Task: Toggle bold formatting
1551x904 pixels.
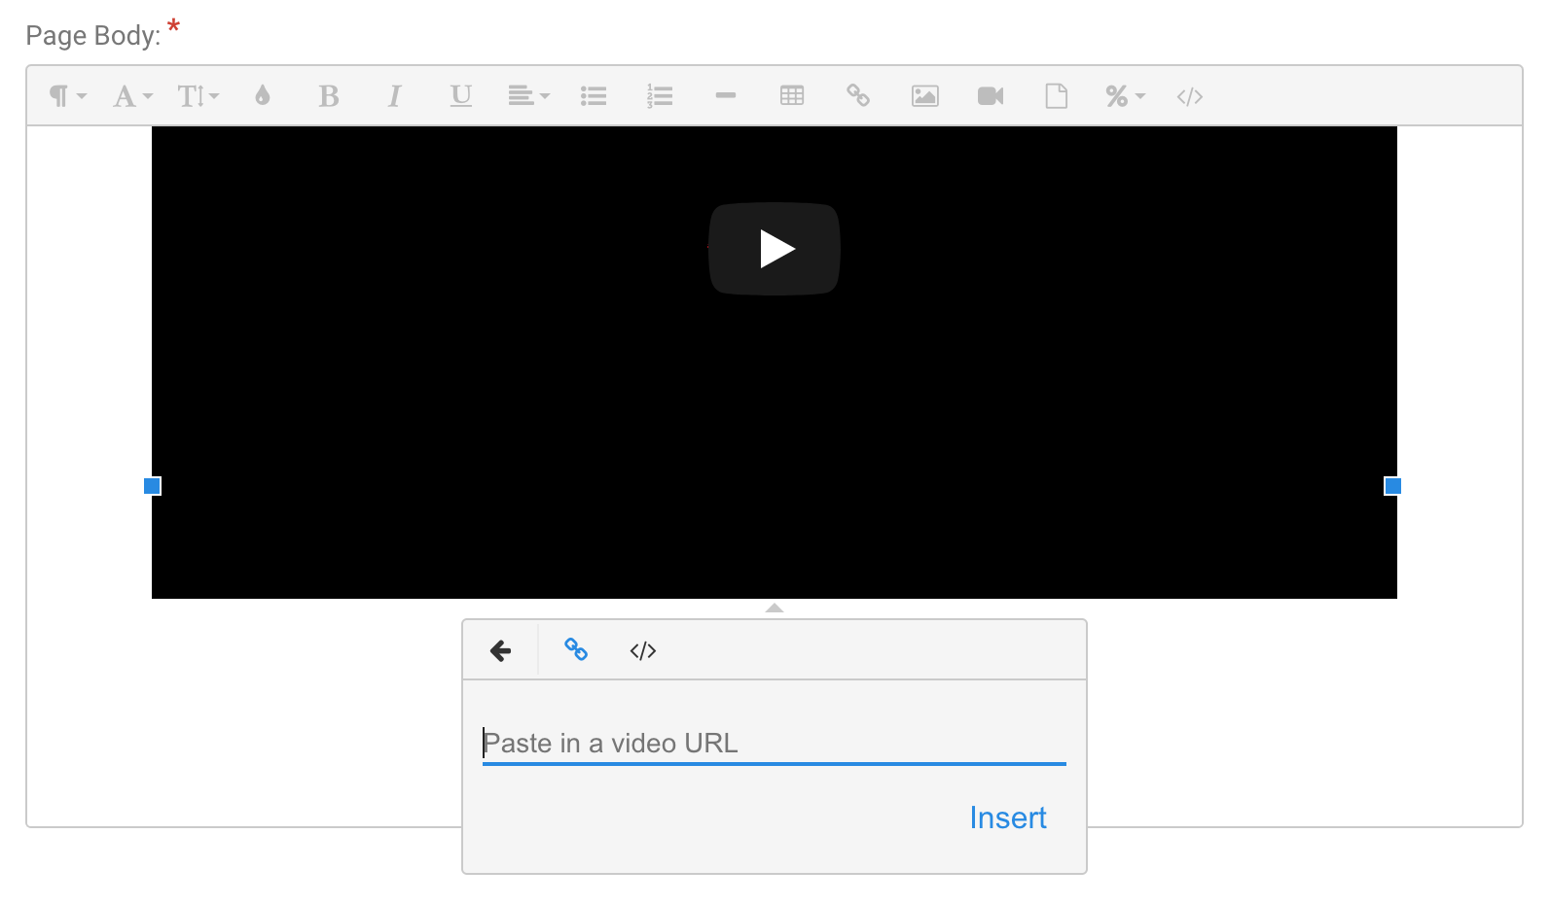Action: pos(329,96)
